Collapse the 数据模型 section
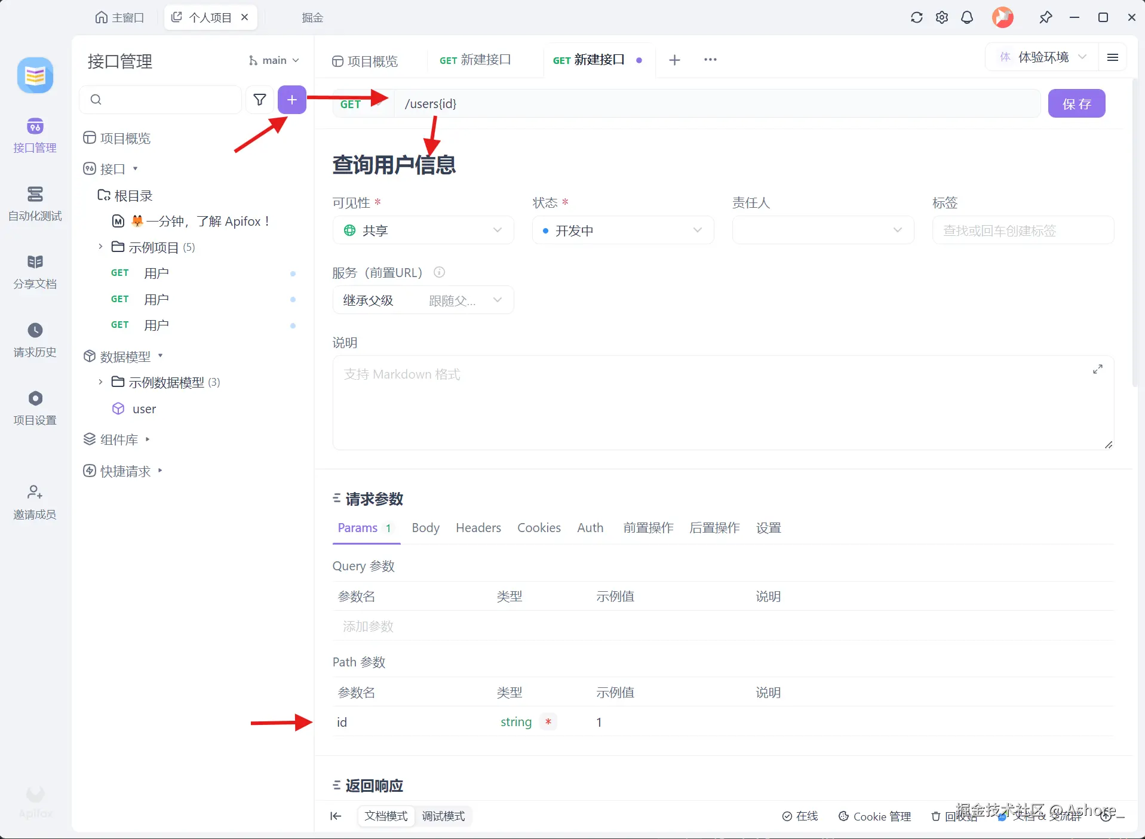 pos(160,356)
